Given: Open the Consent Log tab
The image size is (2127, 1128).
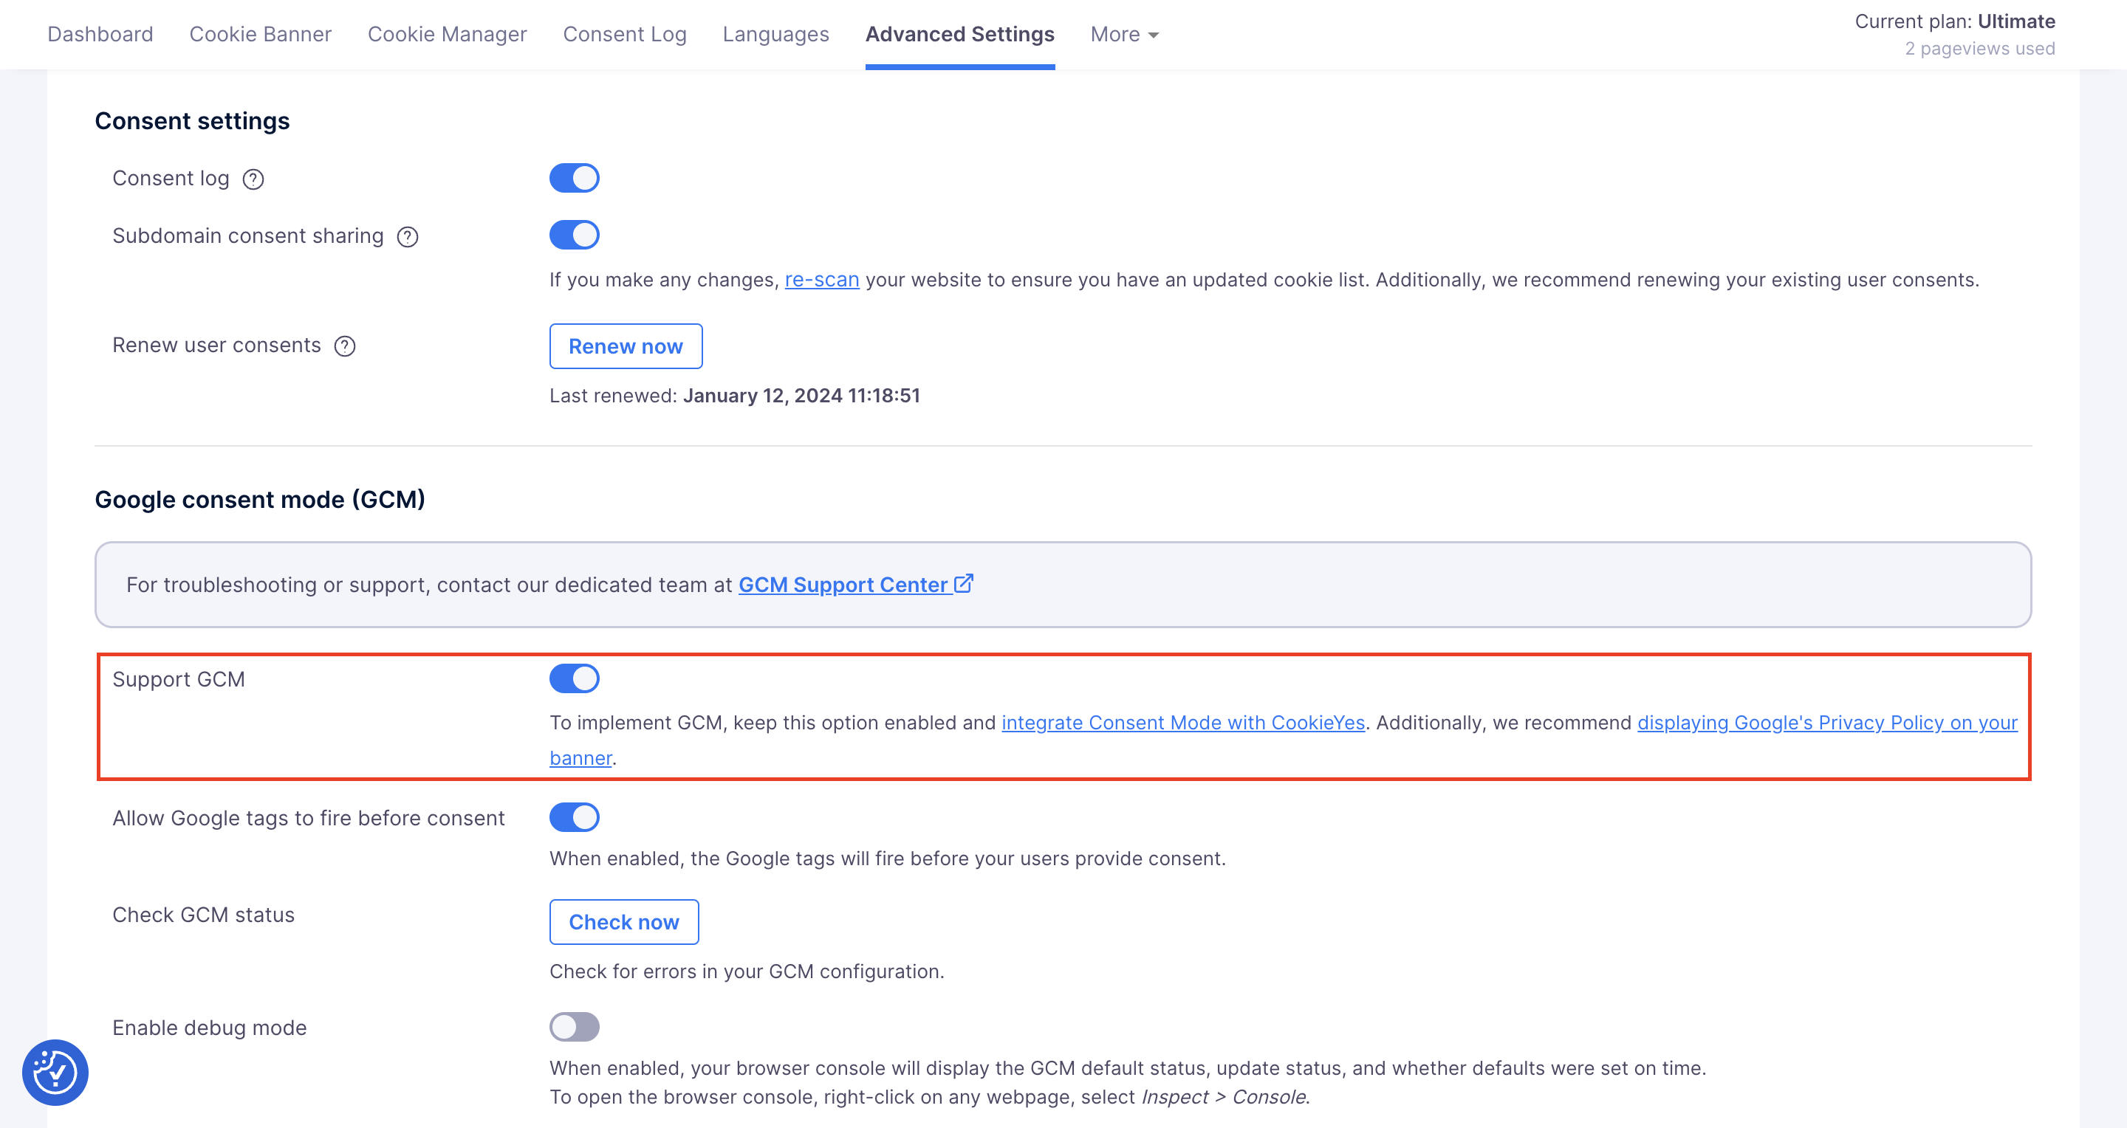Looking at the screenshot, I should pyautogui.click(x=624, y=34).
